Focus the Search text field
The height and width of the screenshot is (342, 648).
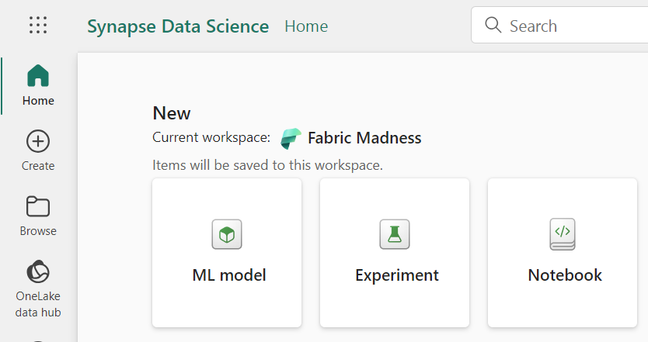pos(575,26)
